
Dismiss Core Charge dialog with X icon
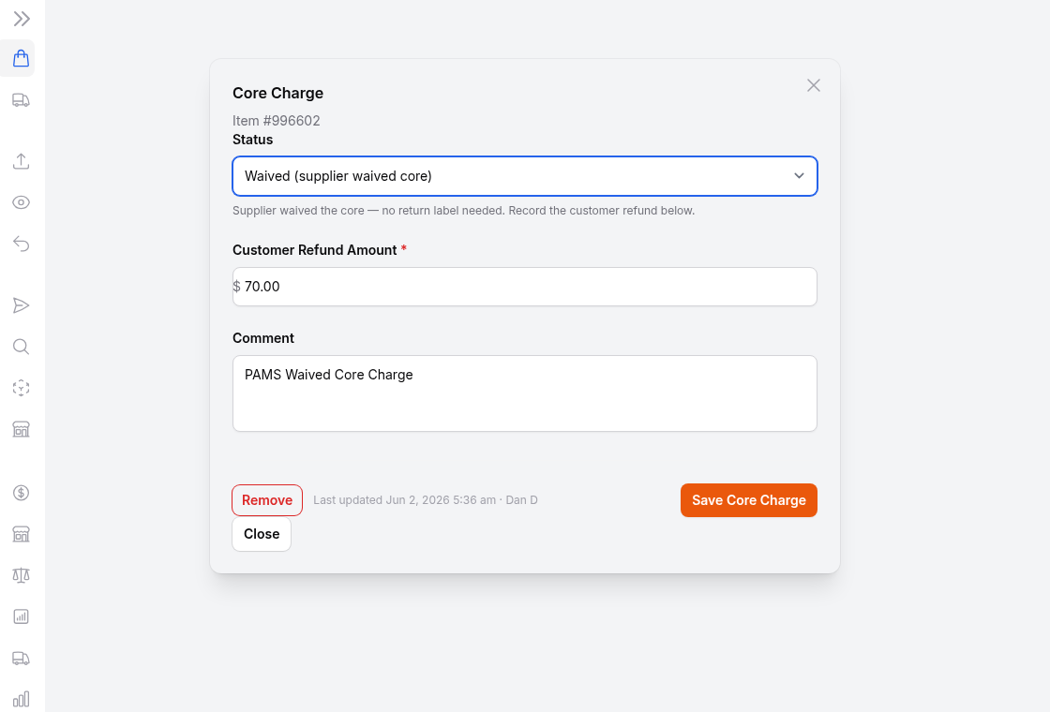tap(814, 85)
